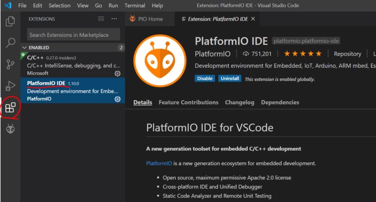
Task: Open the View menu
Action: point(83,5)
